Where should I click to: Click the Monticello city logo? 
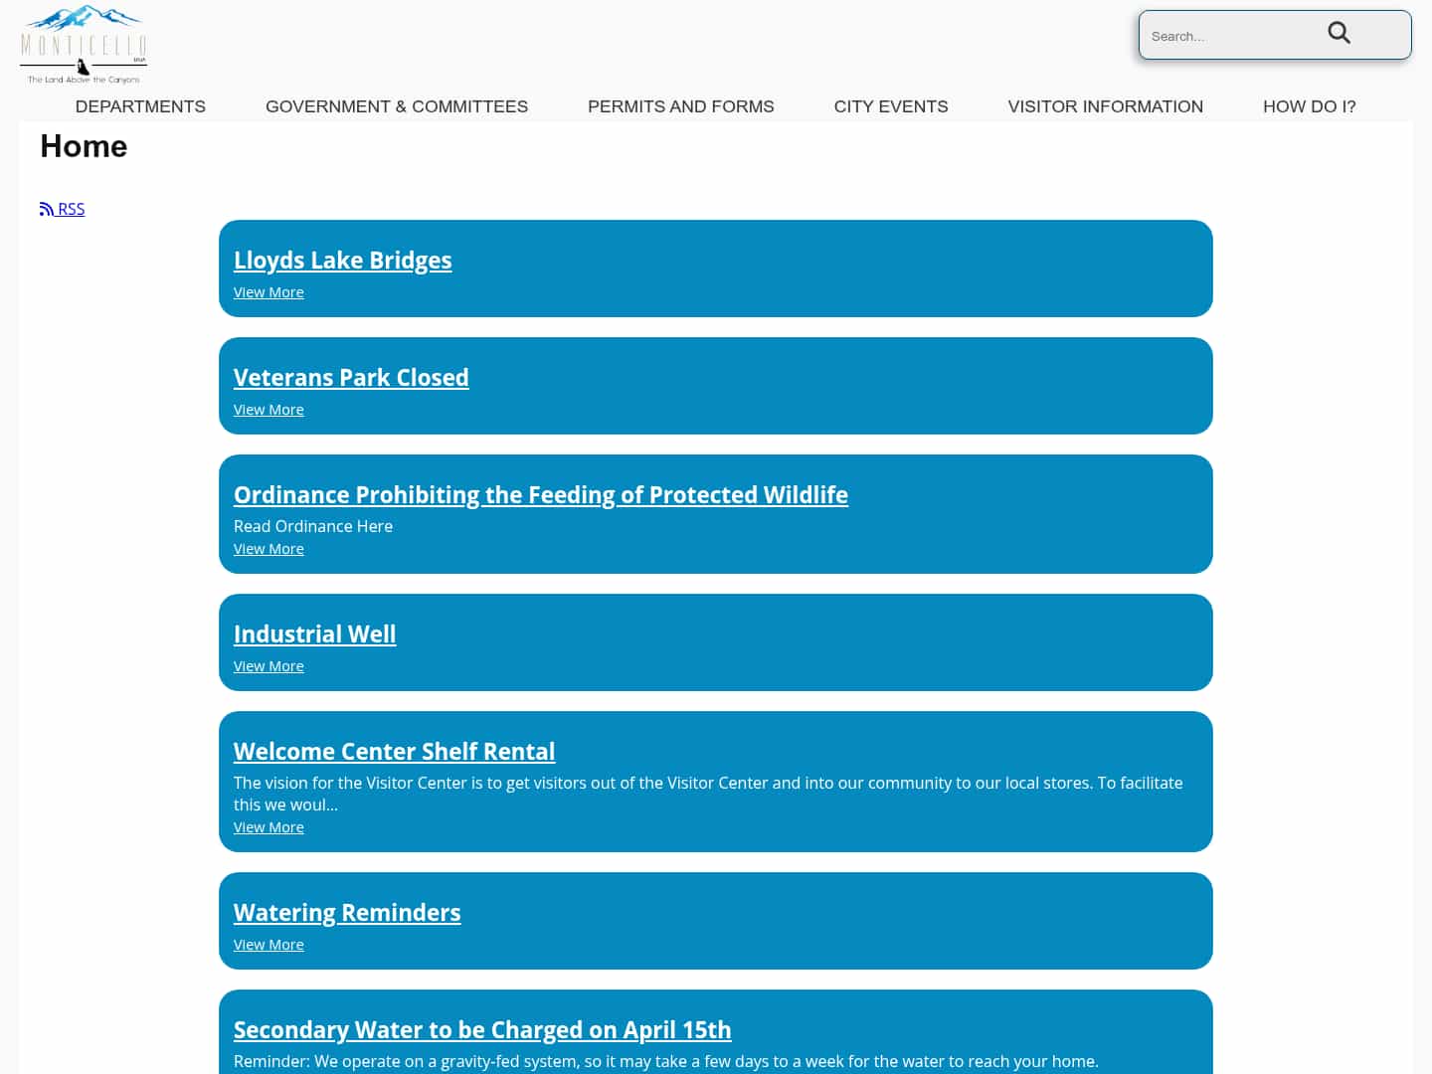point(83,42)
